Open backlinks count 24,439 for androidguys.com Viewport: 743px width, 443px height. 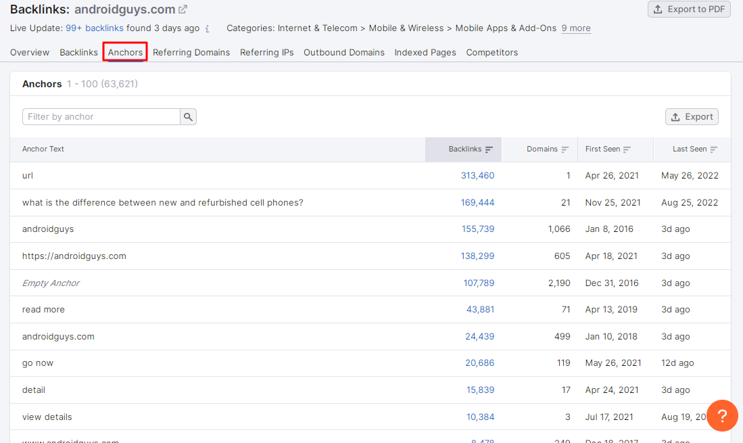(479, 337)
